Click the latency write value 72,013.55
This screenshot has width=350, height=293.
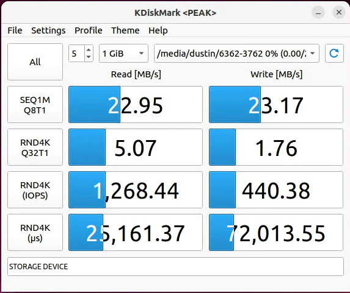tap(276, 233)
